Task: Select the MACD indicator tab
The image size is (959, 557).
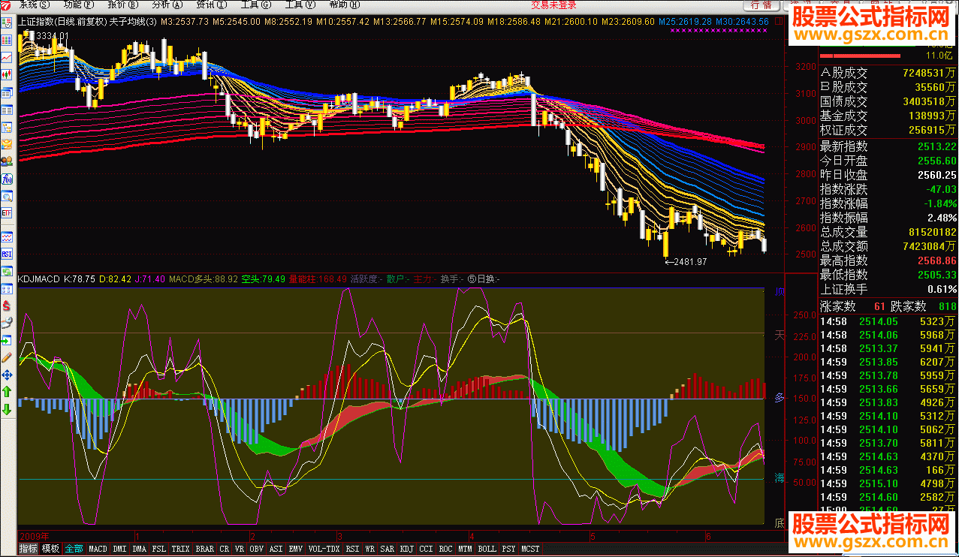Action: click(x=98, y=549)
